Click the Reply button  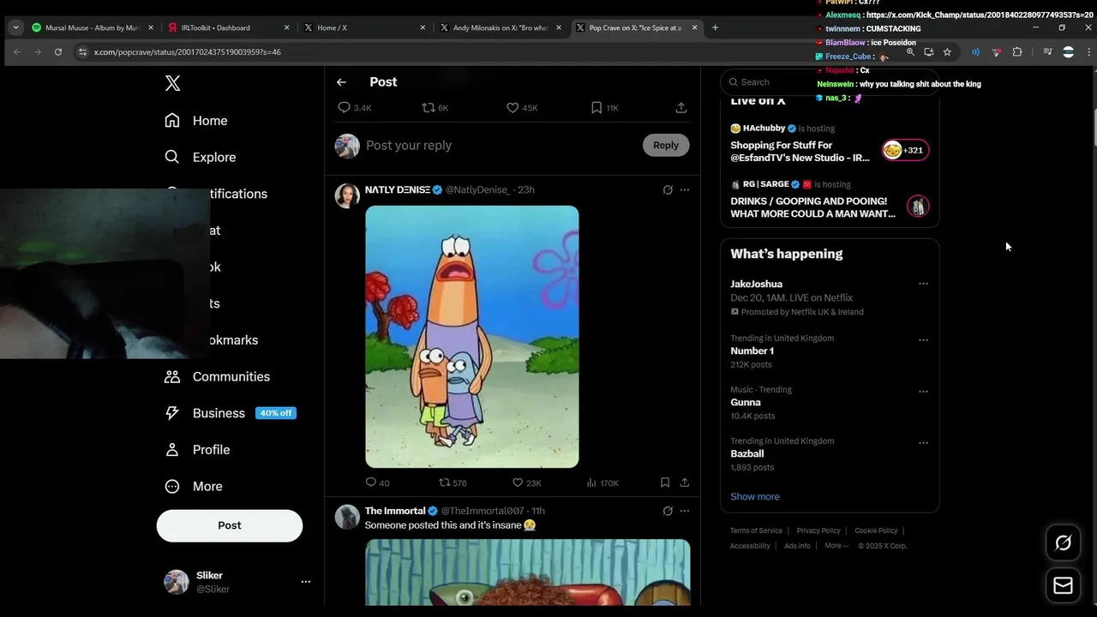(x=666, y=146)
